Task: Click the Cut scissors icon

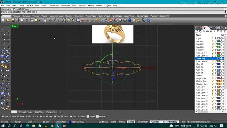Action: [27, 20]
